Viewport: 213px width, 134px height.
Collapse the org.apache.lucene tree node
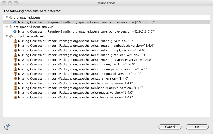pos(7,17)
